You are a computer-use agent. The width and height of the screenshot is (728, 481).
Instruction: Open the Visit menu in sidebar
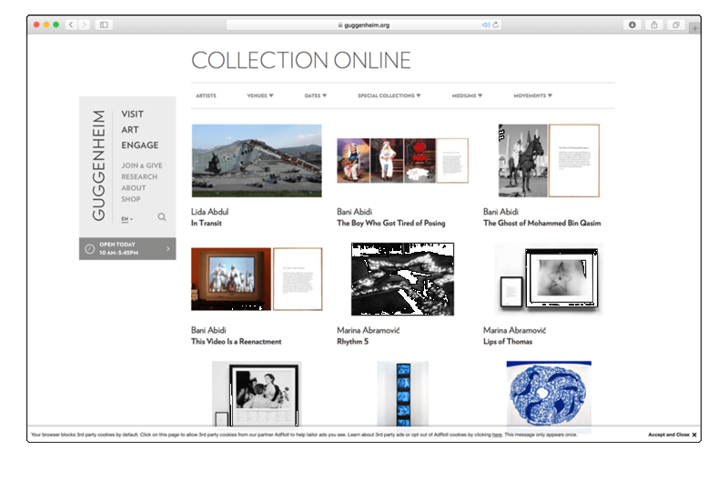133,115
